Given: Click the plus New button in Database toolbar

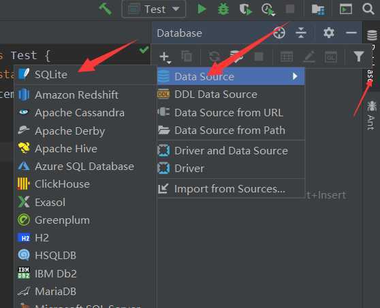Looking at the screenshot, I should [165, 57].
